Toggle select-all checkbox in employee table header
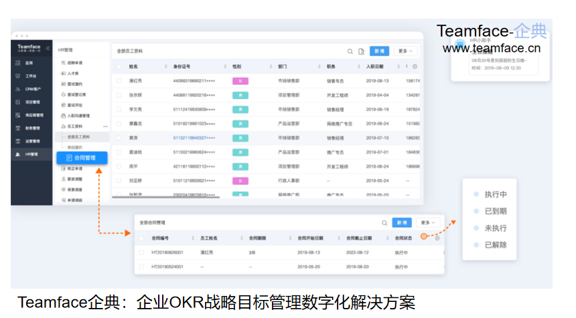 [x=119, y=67]
